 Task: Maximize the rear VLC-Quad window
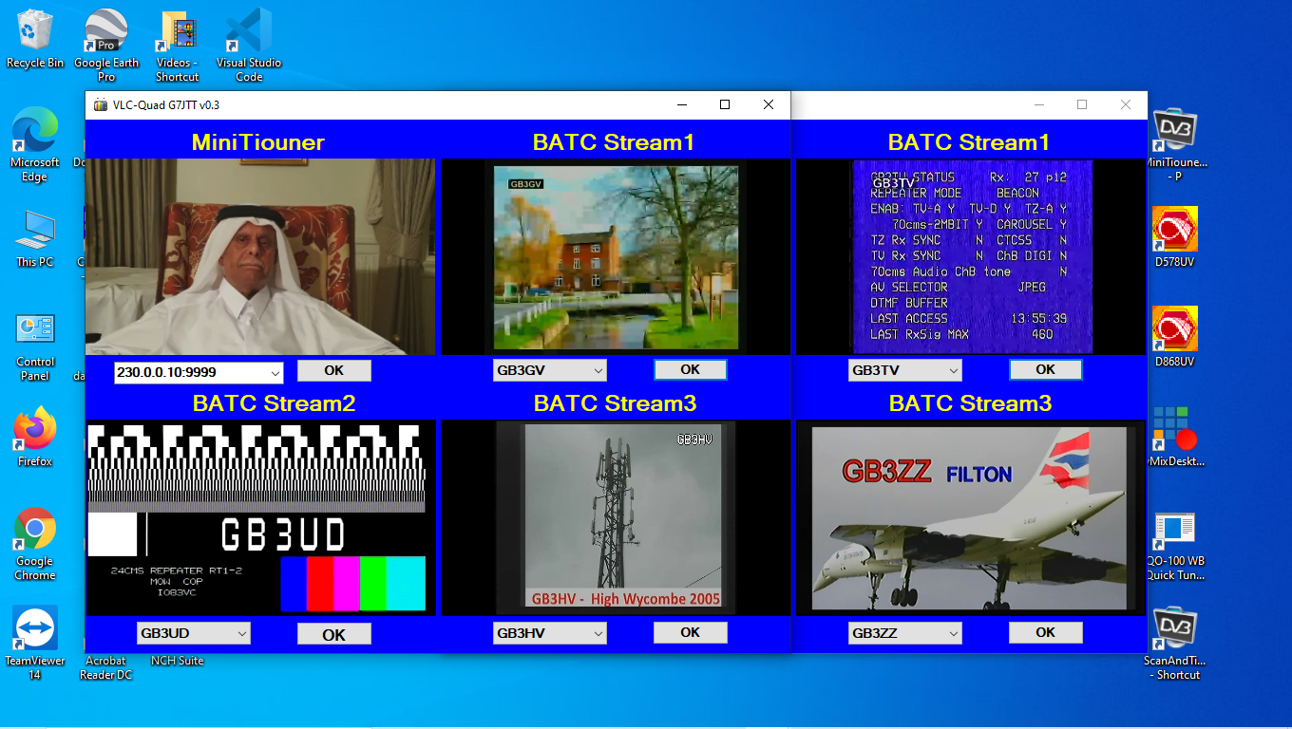(1081, 105)
